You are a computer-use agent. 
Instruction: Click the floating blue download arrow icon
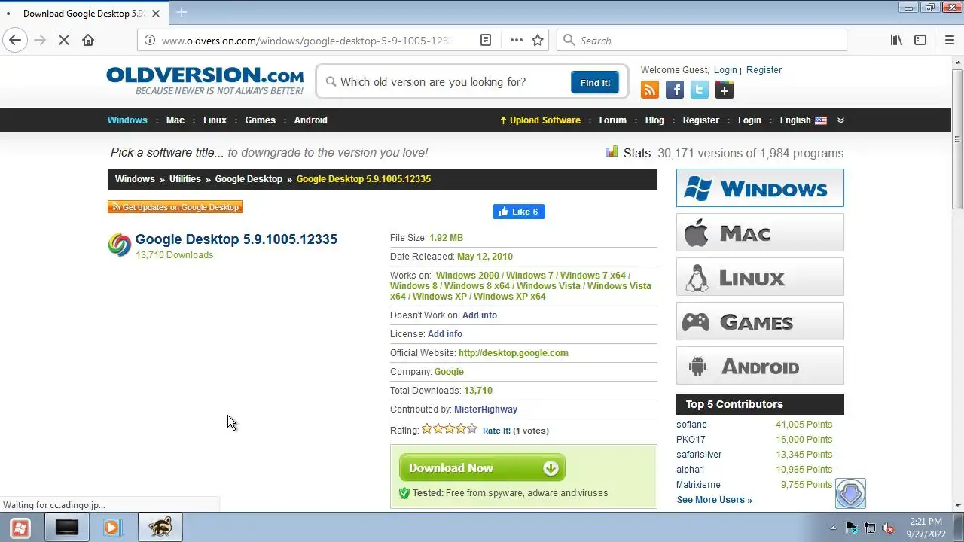850,494
